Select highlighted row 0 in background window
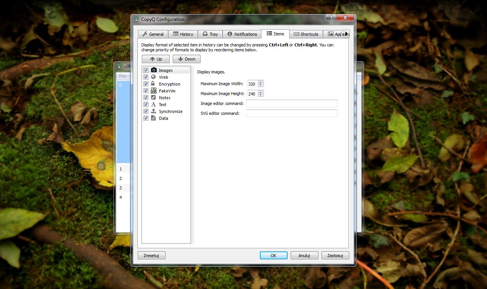Viewport: 487px width, 289px height. 123,122
